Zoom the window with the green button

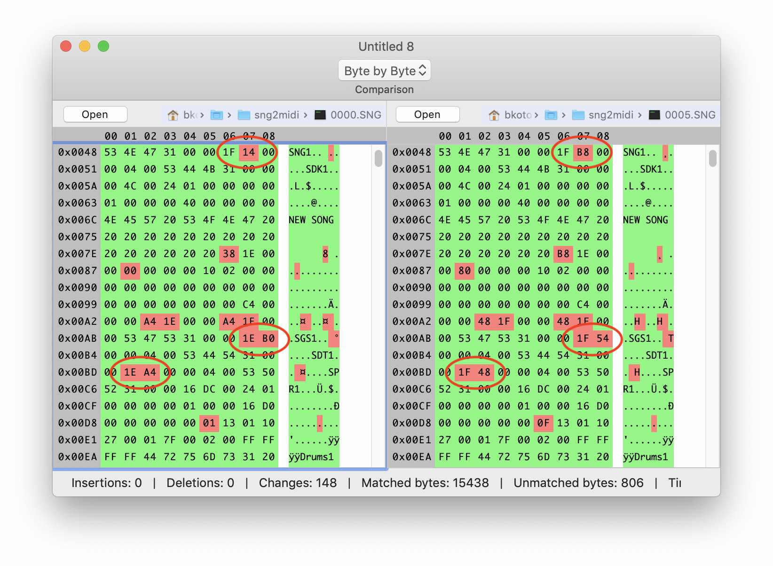click(x=103, y=46)
